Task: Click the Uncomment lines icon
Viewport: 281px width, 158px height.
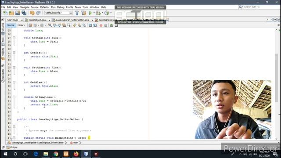Action: (116, 25)
